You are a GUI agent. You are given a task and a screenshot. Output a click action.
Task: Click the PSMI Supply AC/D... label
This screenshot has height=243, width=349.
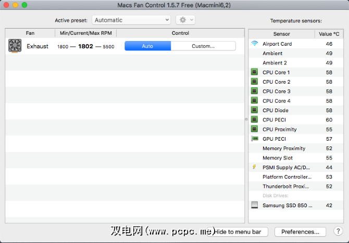pyautogui.click(x=286, y=167)
